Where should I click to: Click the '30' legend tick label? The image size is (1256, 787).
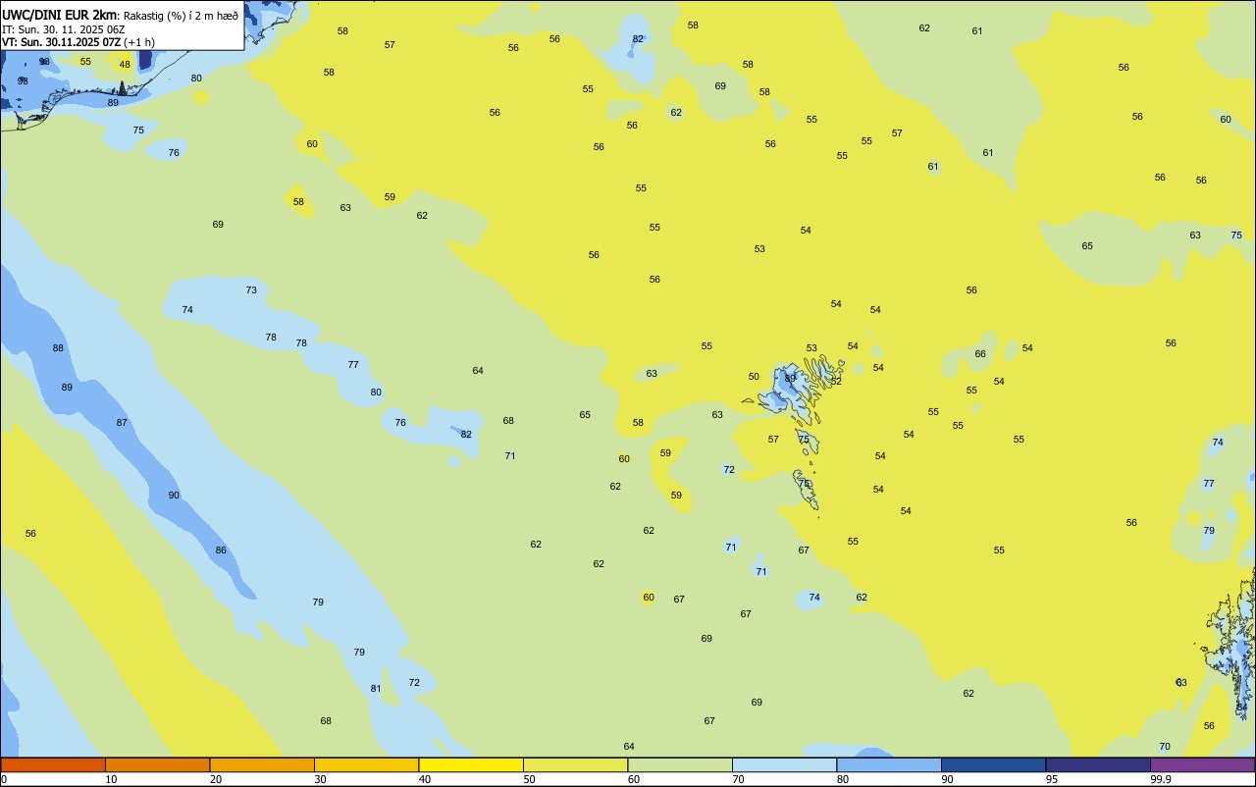[320, 779]
